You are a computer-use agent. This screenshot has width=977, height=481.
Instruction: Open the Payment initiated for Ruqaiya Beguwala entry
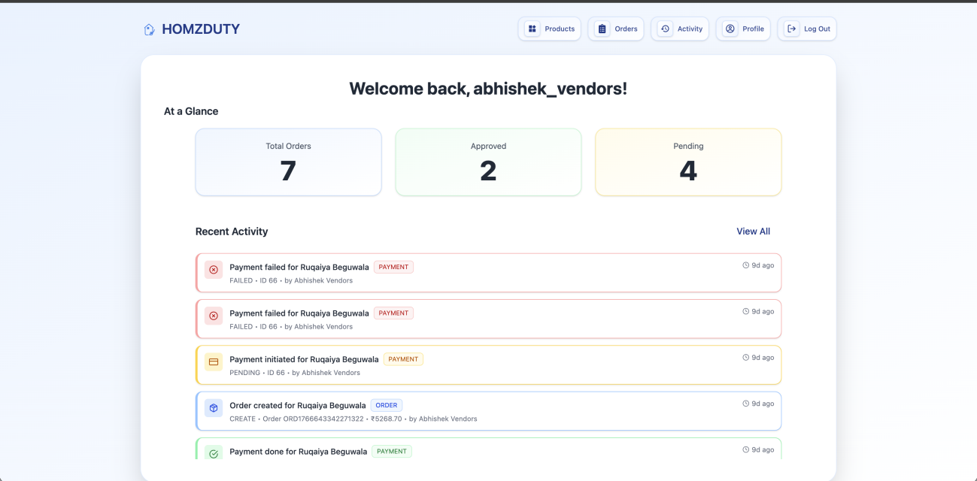coord(304,359)
